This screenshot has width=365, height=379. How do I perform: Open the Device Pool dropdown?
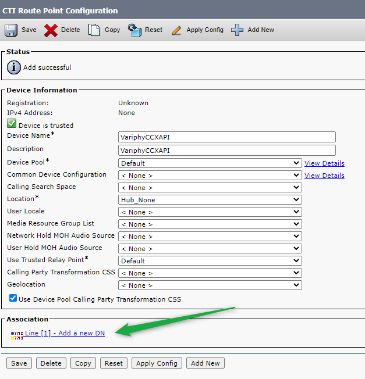[x=210, y=163]
